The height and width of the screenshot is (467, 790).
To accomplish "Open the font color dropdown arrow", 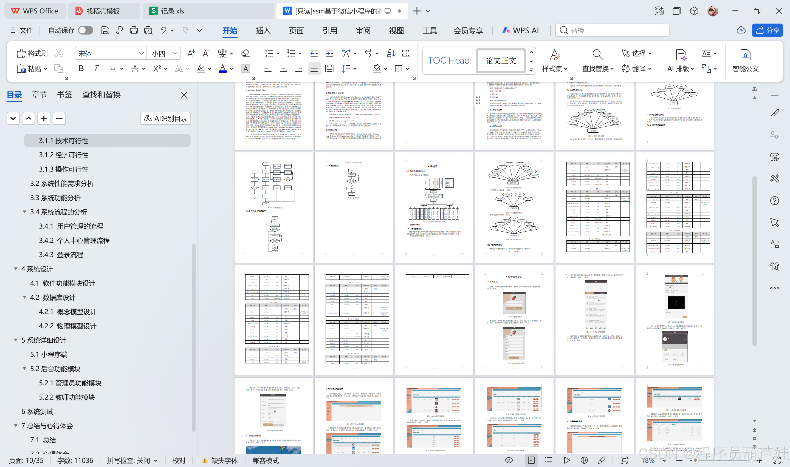I will click(x=232, y=69).
